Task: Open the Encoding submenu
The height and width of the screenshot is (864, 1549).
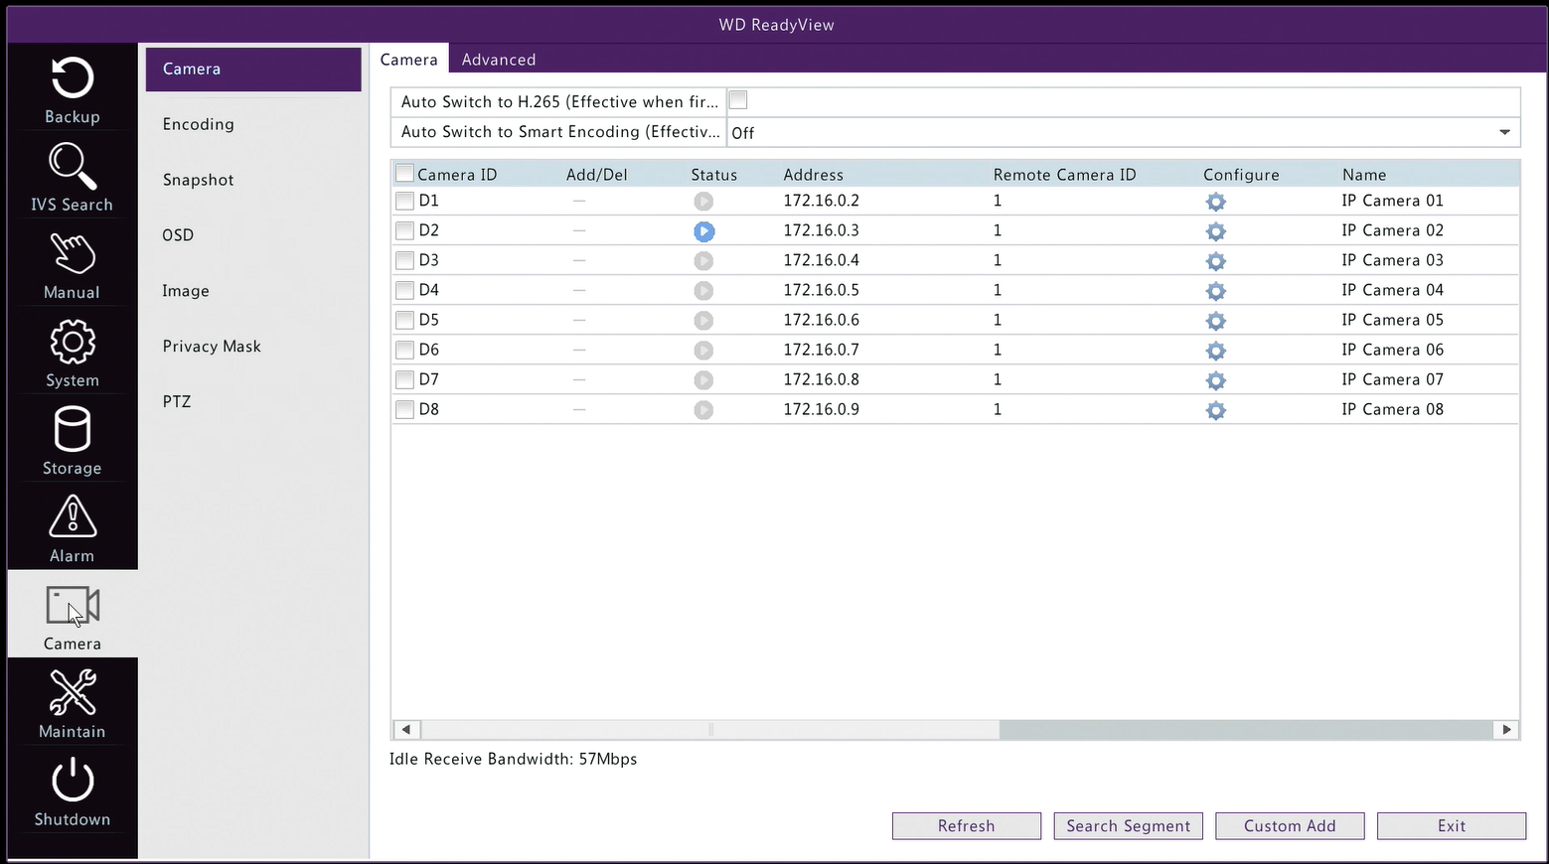Action: [x=199, y=124]
